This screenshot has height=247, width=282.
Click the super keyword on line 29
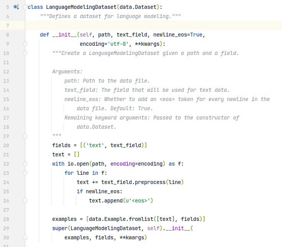[x=60, y=228]
